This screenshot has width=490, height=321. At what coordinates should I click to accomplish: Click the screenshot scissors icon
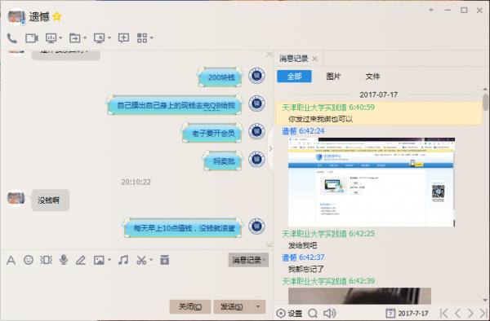[141, 260]
